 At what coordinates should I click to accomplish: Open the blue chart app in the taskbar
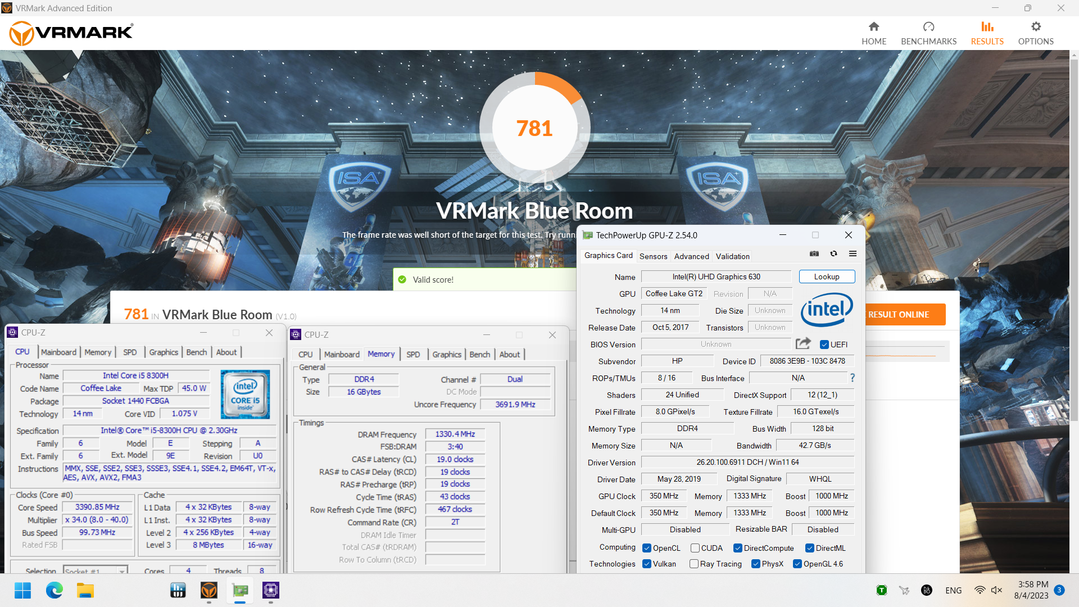pos(178,590)
